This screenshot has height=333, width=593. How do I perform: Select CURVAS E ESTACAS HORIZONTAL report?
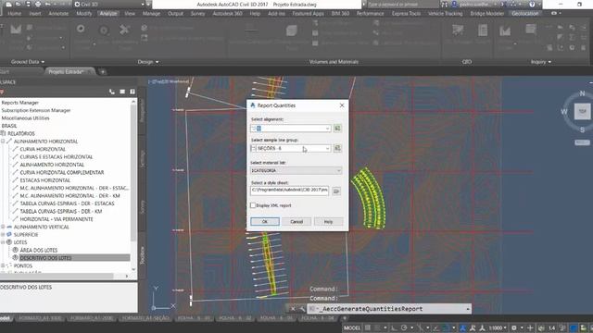click(x=57, y=157)
